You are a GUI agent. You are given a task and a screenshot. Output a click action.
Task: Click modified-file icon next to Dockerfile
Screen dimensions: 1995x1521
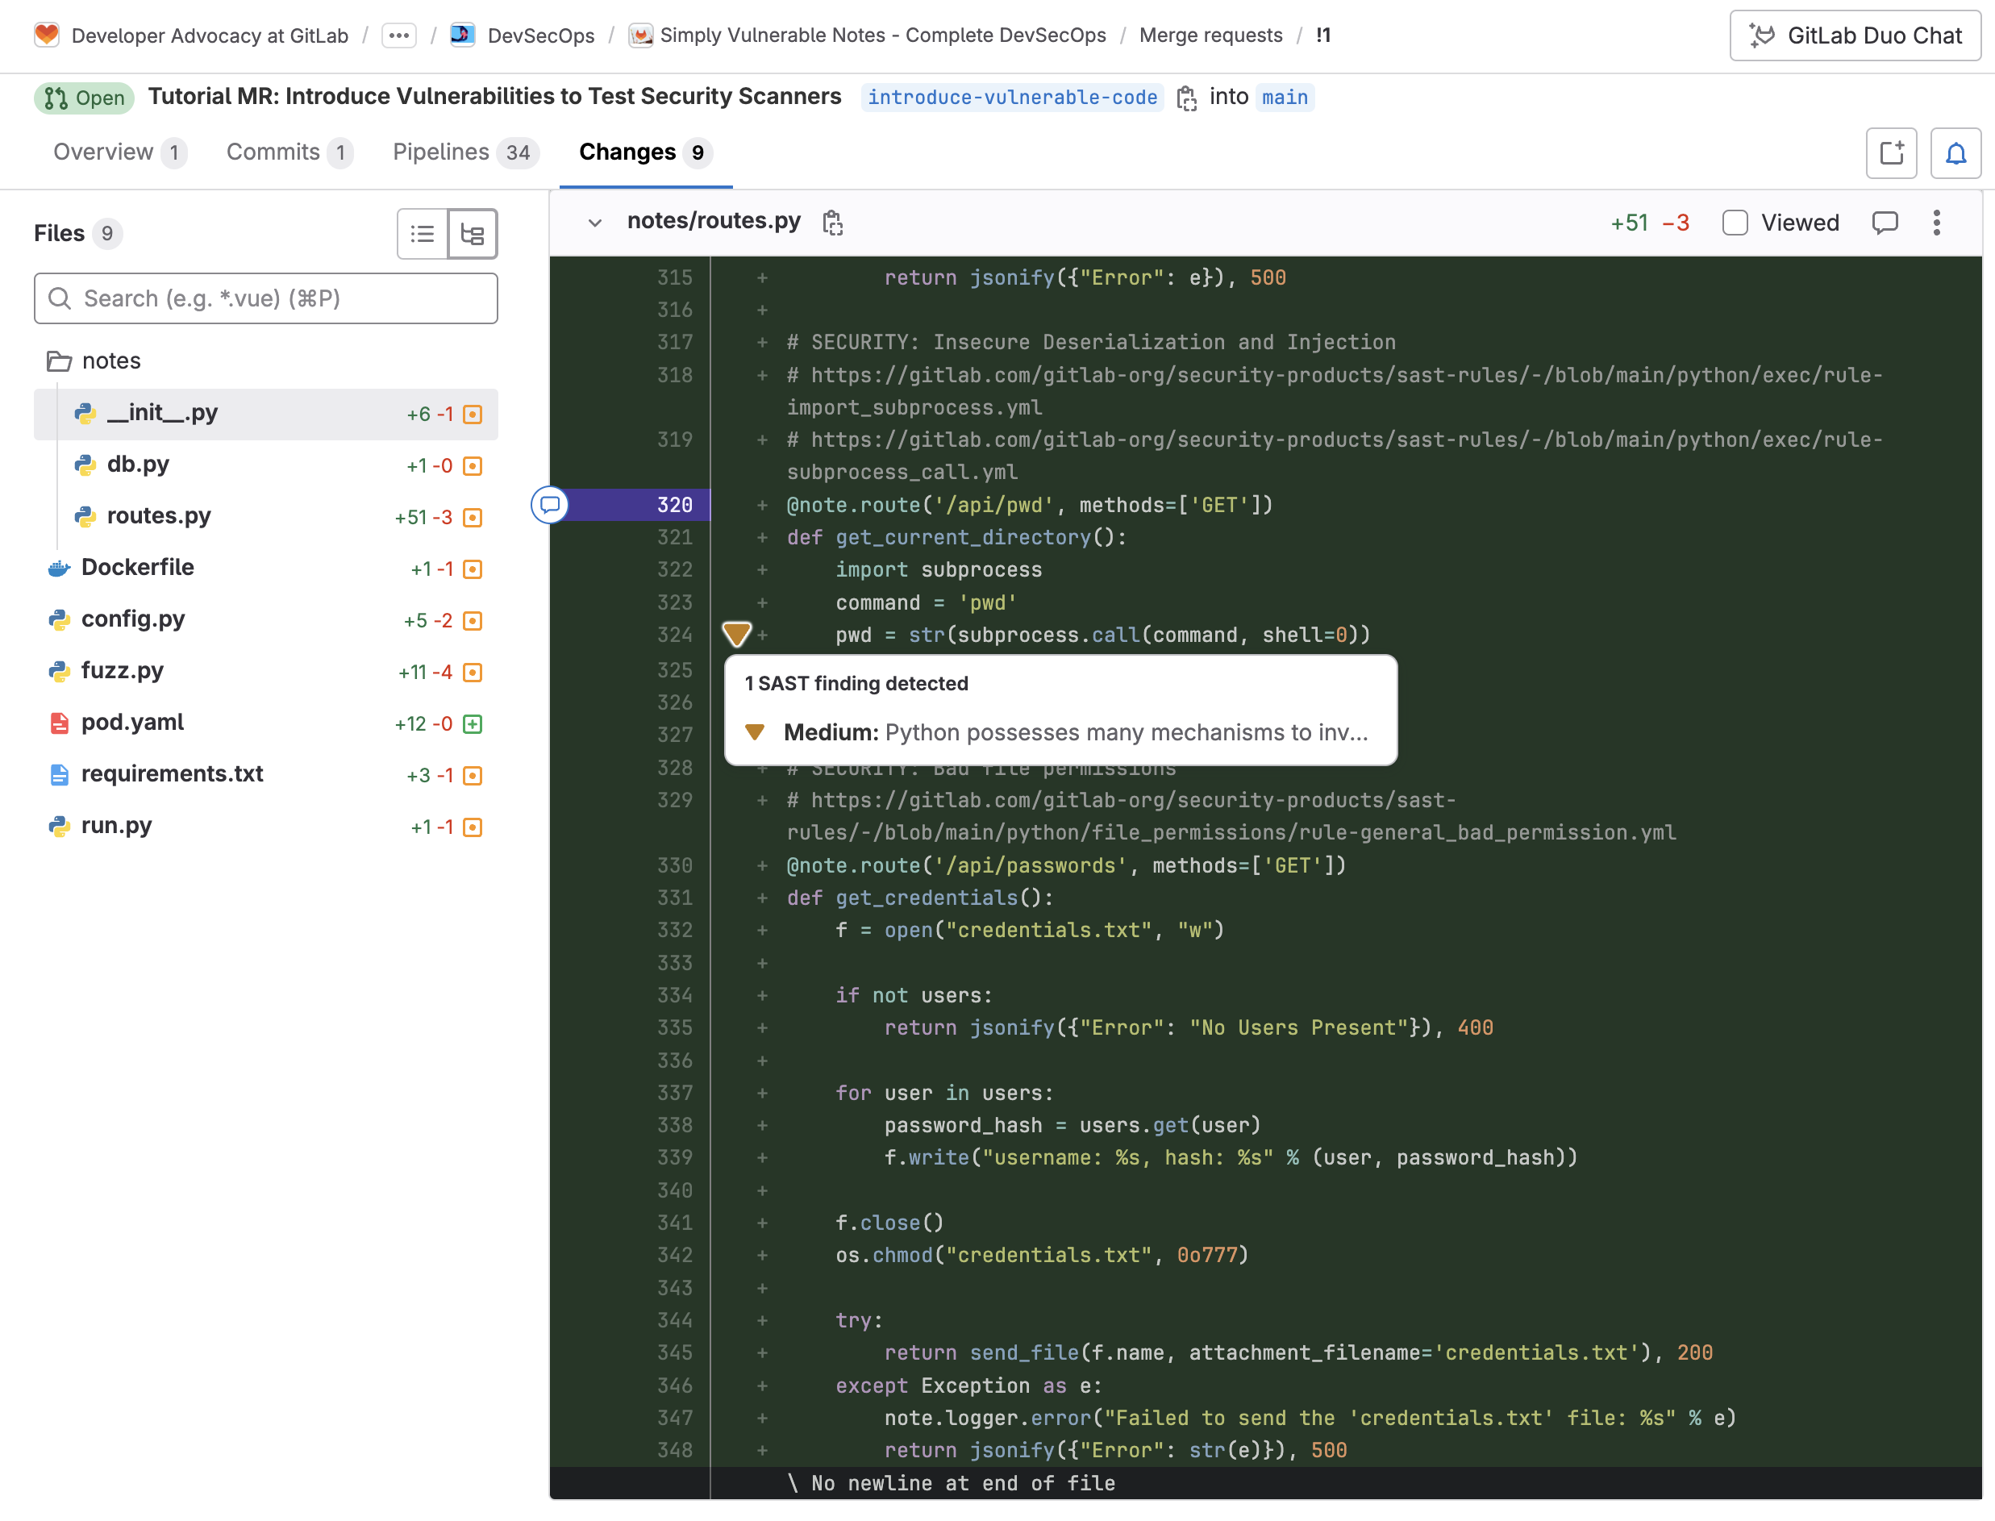pos(473,569)
